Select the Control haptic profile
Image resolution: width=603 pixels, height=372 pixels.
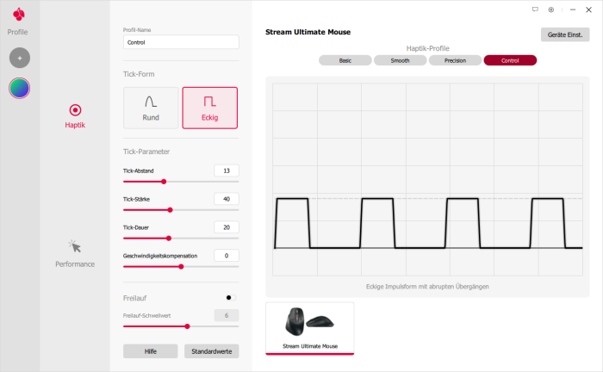tap(510, 60)
